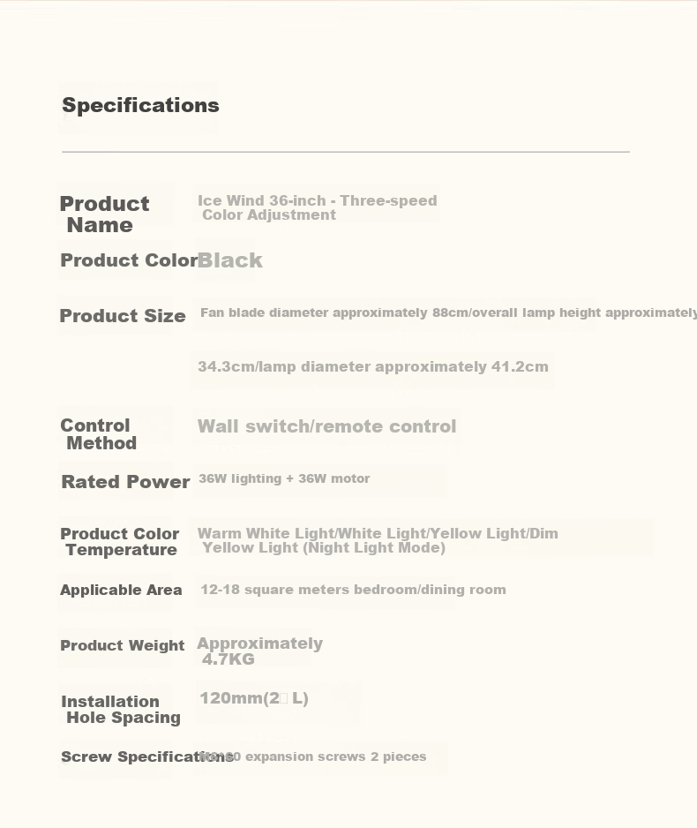Click the 36W lighting + 36W motor text
The height and width of the screenshot is (828, 697).
click(284, 478)
